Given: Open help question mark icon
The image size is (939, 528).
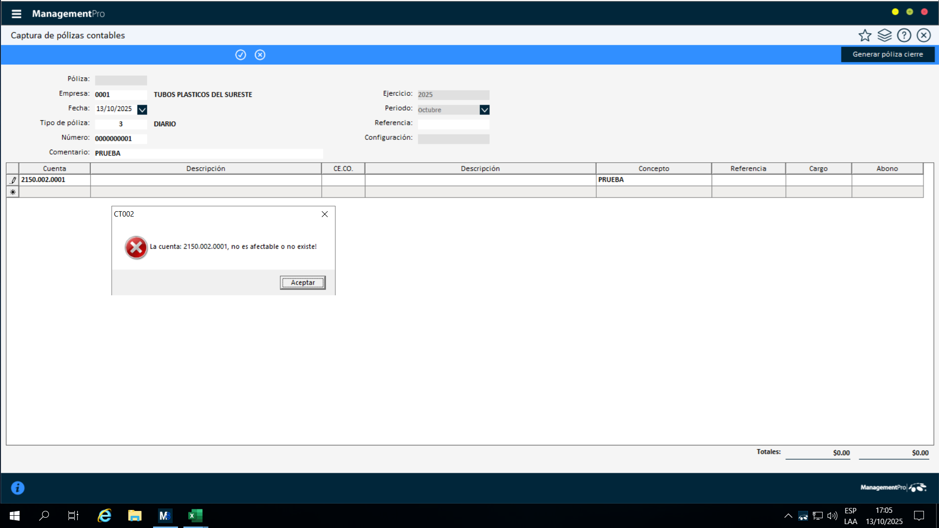Looking at the screenshot, I should click(904, 35).
